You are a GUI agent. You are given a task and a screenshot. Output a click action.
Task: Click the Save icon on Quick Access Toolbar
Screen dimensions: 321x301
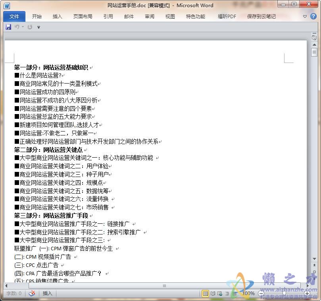(x=8, y=27)
